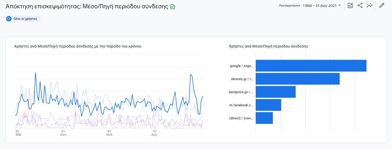Click the 'skroutz.gr / r...' axis label
Image resolution: width=392 pixels, height=149 pixels.
pyautogui.click(x=242, y=79)
